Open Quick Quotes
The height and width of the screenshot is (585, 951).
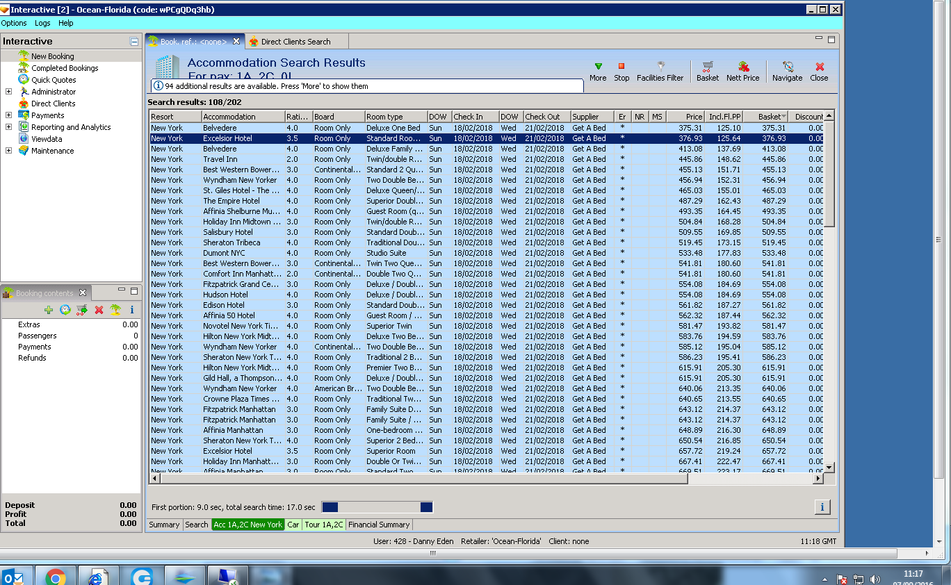[54, 80]
